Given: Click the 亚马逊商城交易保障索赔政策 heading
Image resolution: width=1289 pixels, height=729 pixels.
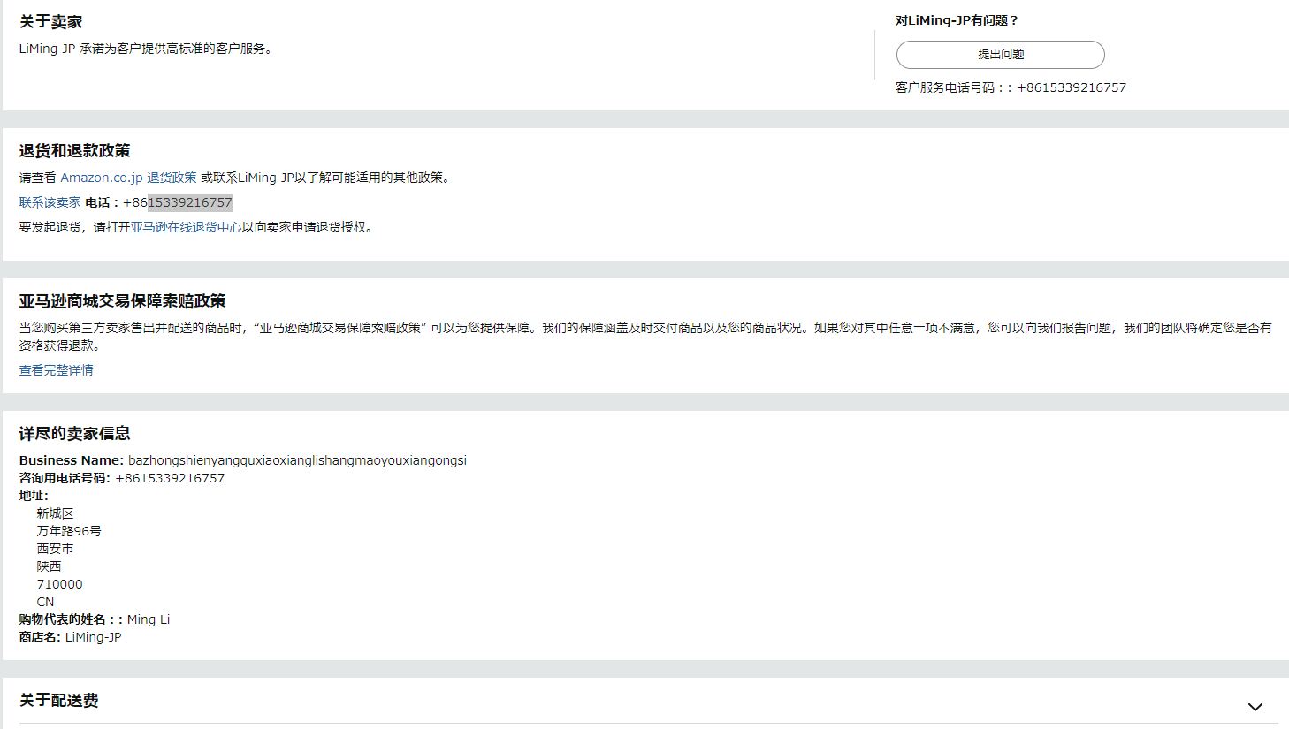Looking at the screenshot, I should click(x=123, y=301).
